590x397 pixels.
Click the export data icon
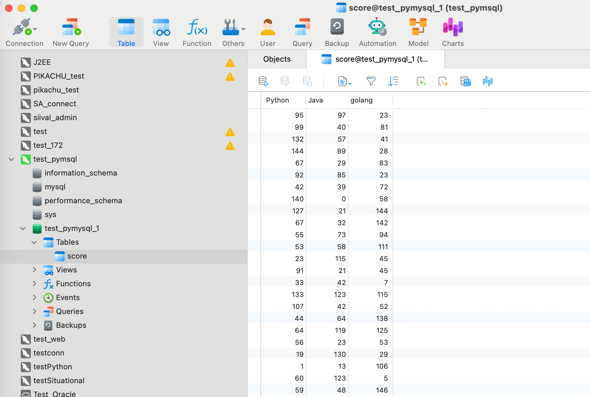pyautogui.click(x=443, y=81)
